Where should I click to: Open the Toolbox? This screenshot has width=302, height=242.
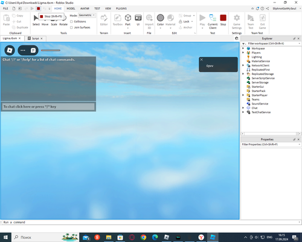click(x=118, y=20)
